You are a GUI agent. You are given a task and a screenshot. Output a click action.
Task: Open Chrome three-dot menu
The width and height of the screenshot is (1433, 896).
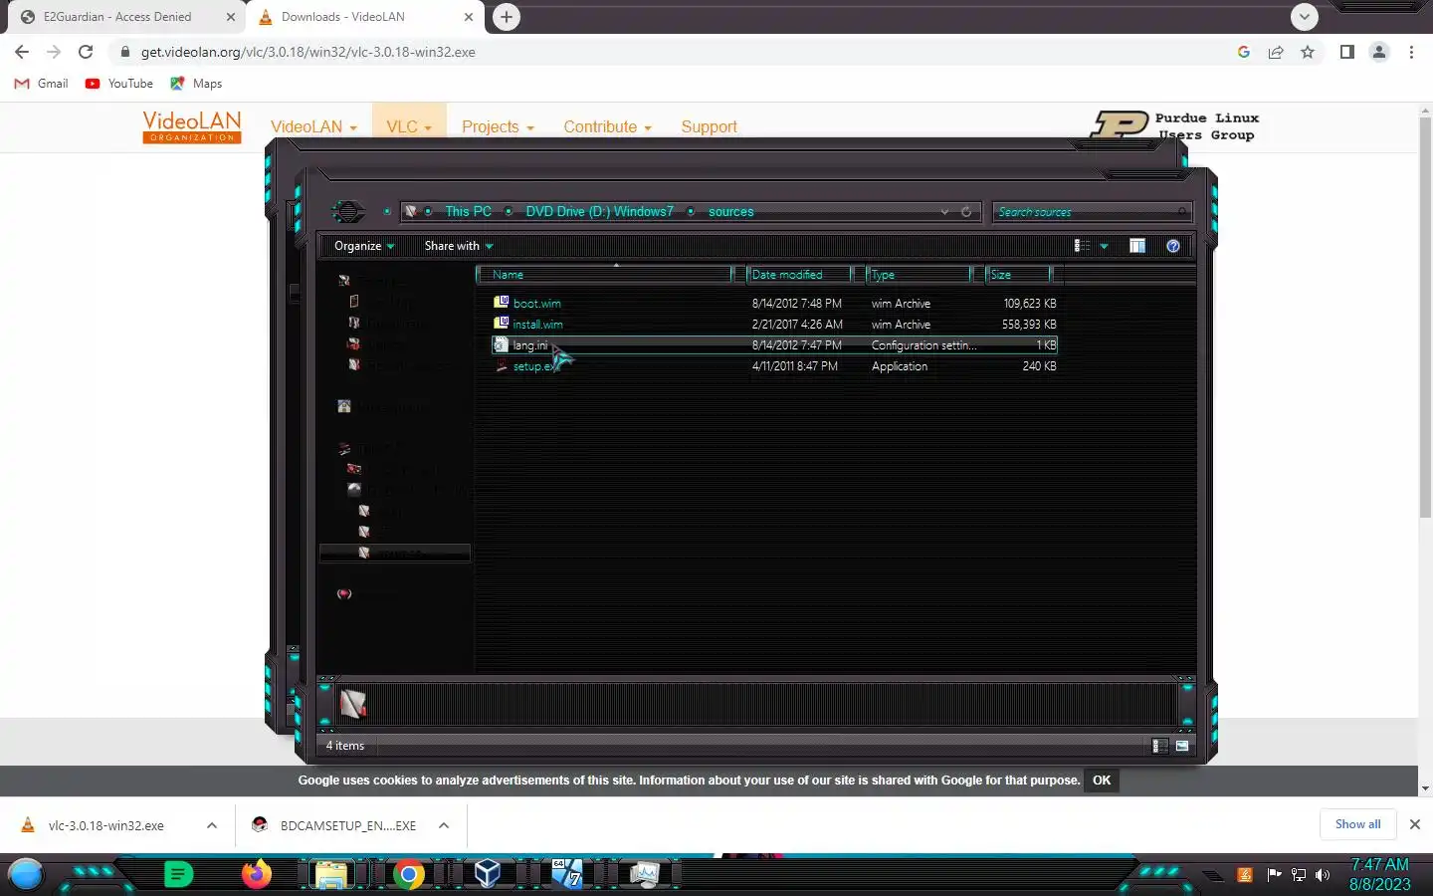point(1411,52)
